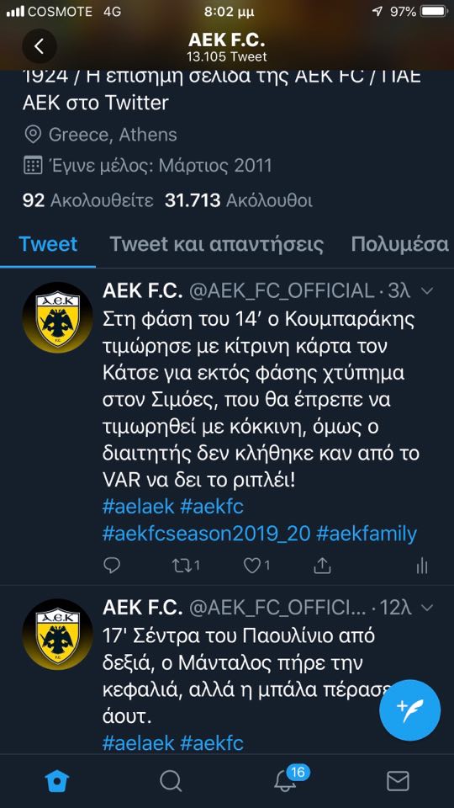454x808 pixels.
Task: Select the Tweet tab
Action: click(x=48, y=244)
